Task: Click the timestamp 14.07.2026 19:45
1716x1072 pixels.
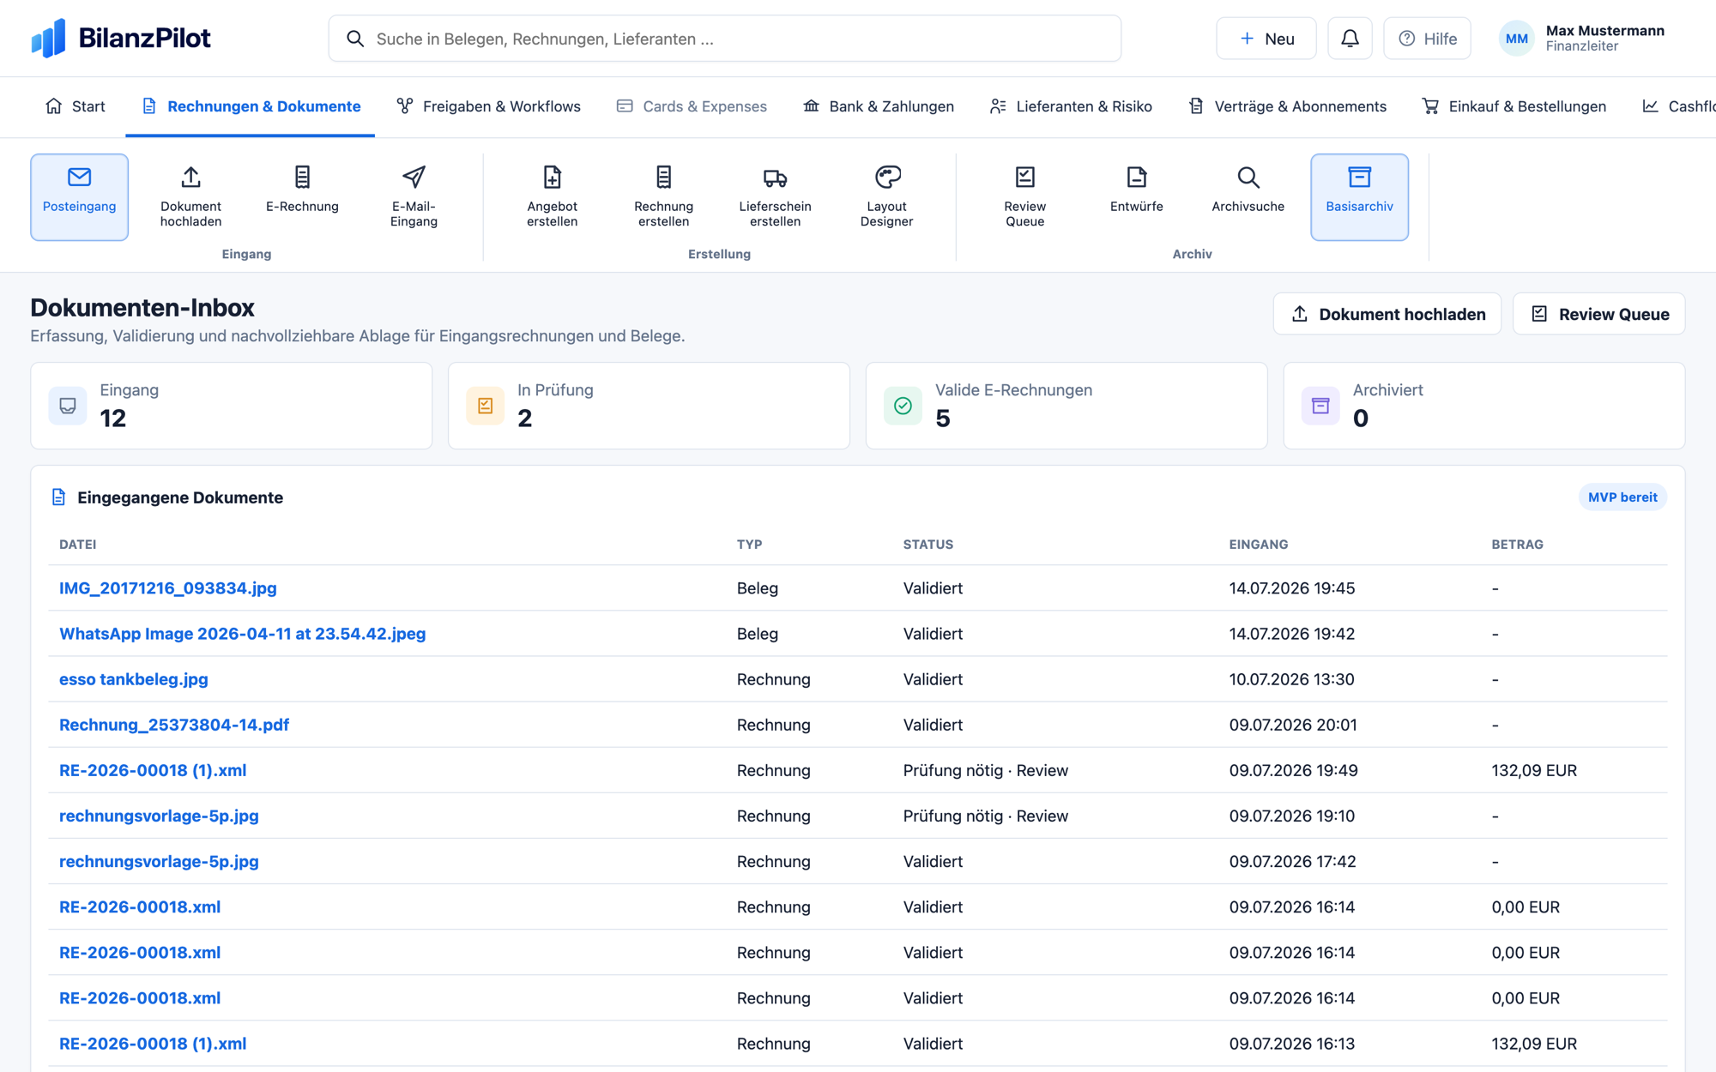Action: (x=1291, y=588)
